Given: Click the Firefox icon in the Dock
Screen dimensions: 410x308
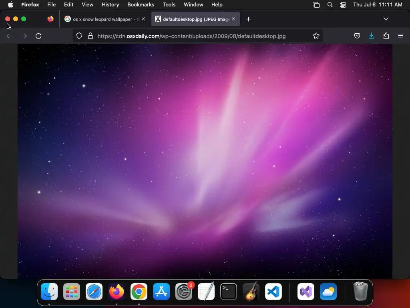Looking at the screenshot, I should pyautogui.click(x=117, y=292).
